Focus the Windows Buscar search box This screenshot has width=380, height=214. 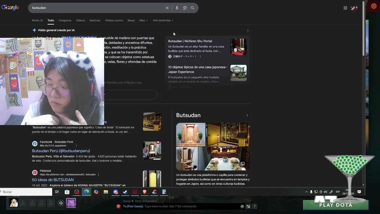[x=26, y=192]
